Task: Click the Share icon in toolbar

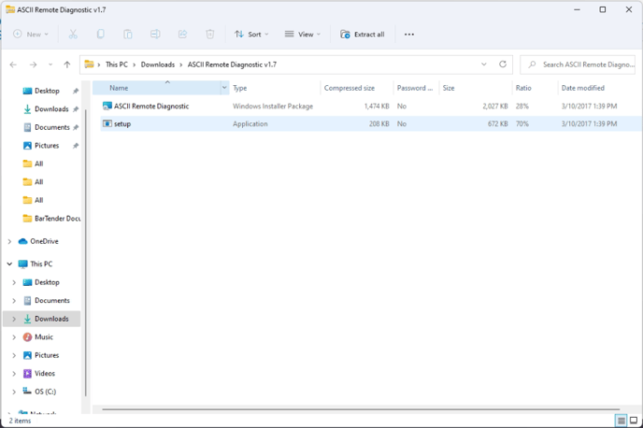Action: pos(182,35)
